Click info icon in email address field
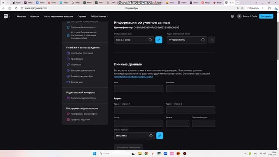279x157 pixels. pyautogui.click(x=203, y=40)
